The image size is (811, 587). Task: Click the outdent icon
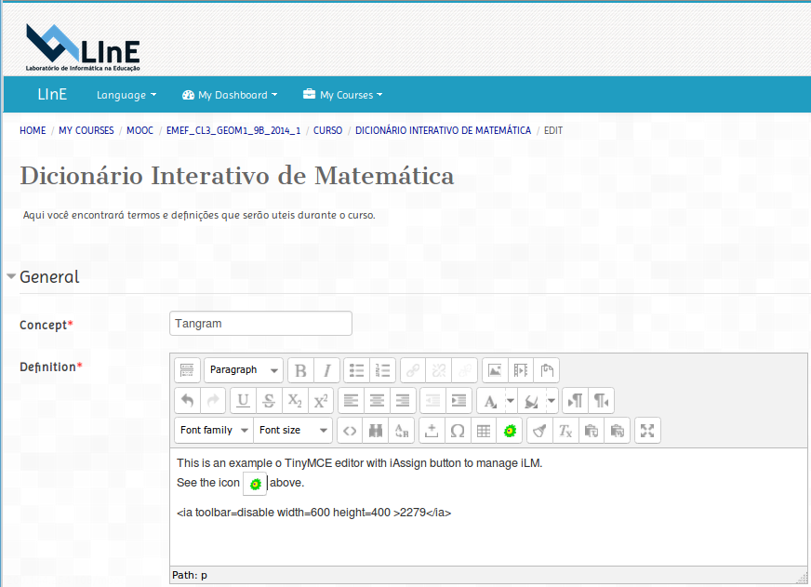point(432,400)
